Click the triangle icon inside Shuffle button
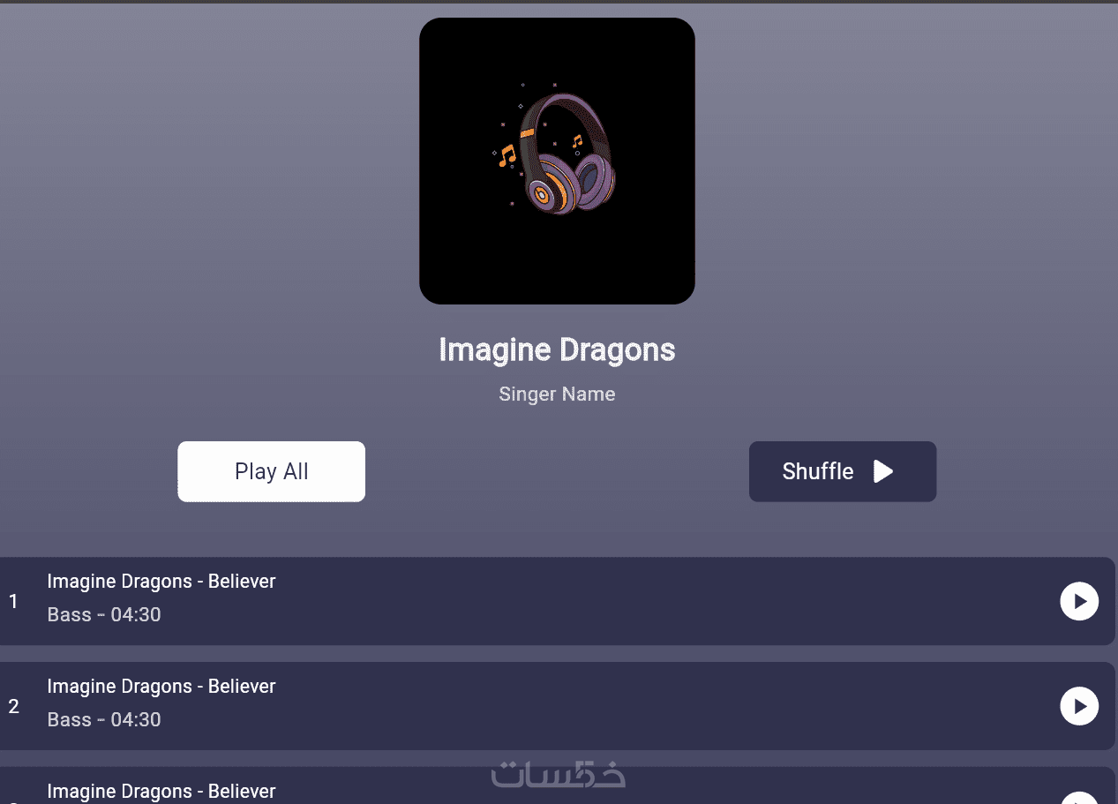This screenshot has width=1118, height=804. coord(883,471)
